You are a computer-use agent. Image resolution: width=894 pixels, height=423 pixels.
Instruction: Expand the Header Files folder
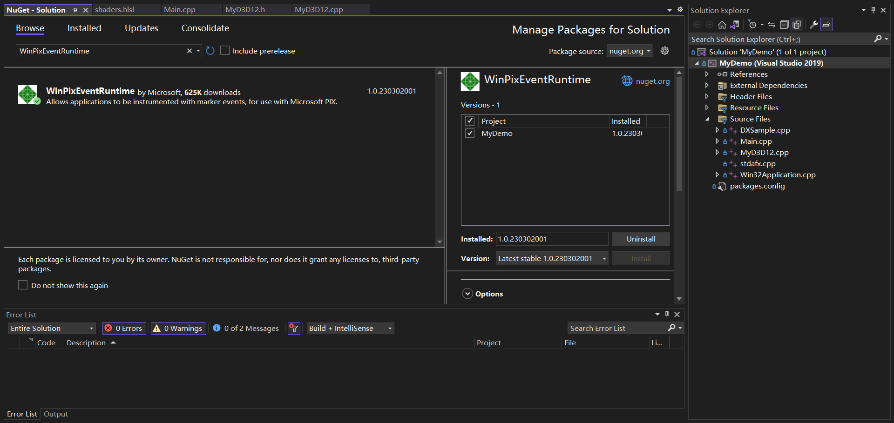[707, 97]
